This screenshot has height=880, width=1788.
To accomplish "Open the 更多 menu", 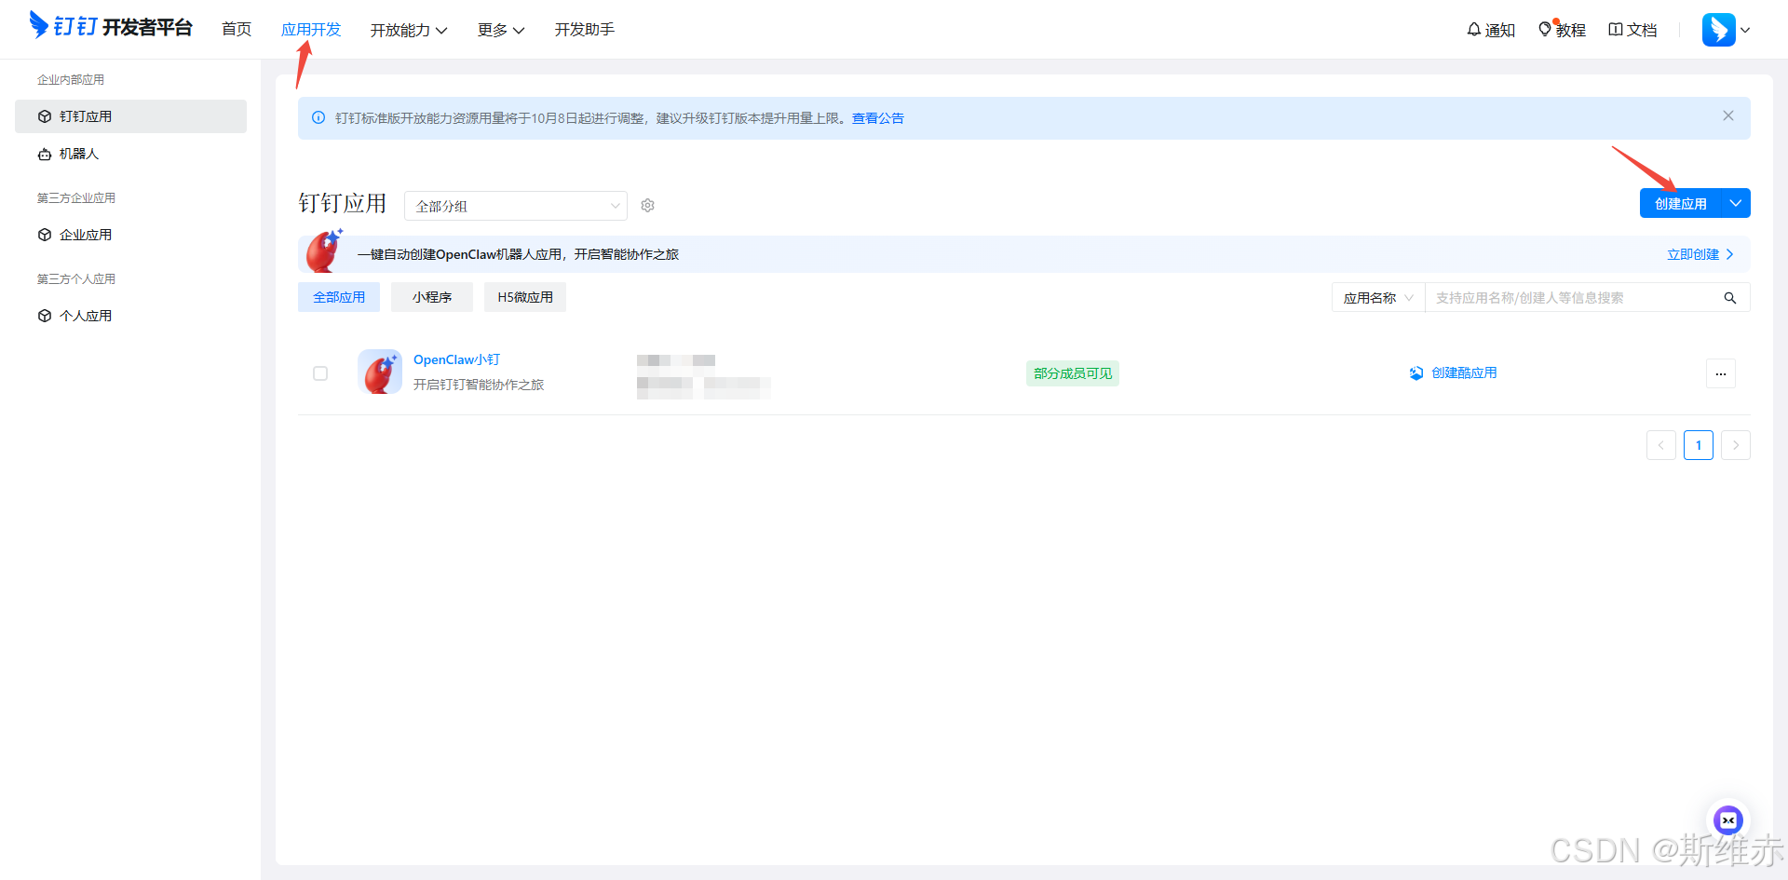I will (x=501, y=30).
